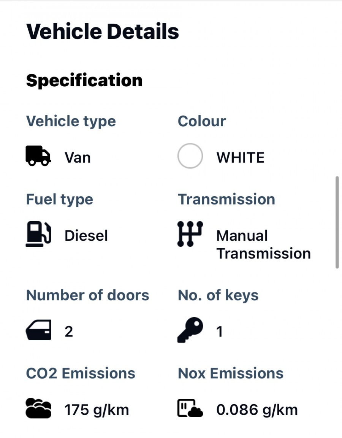Click the white colour swatch circle
The height and width of the screenshot is (438, 342).
pos(190,156)
